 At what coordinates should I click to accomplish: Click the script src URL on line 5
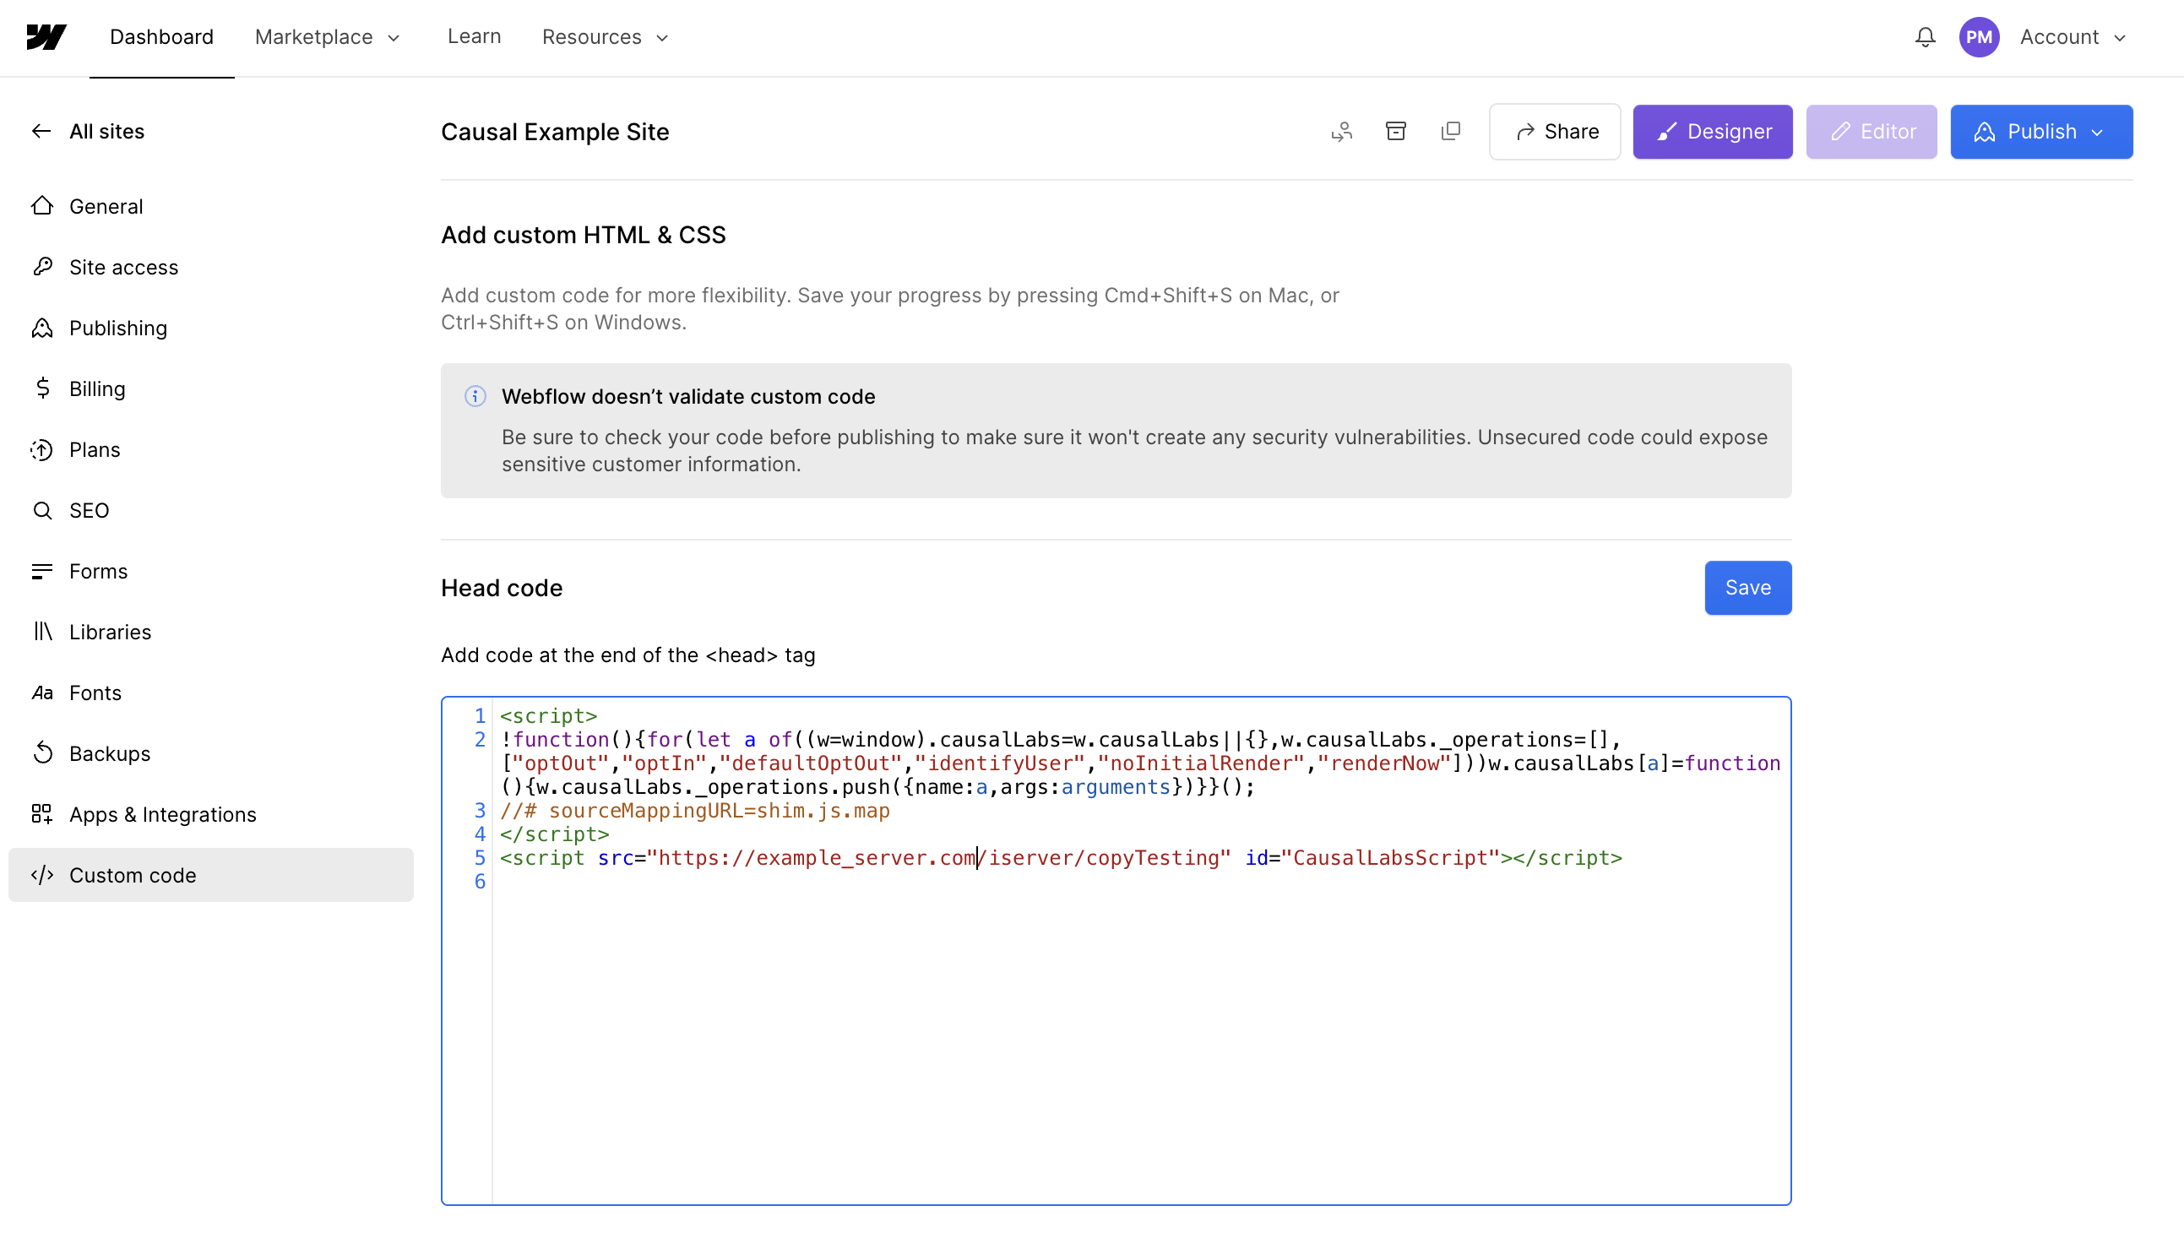click(x=937, y=859)
